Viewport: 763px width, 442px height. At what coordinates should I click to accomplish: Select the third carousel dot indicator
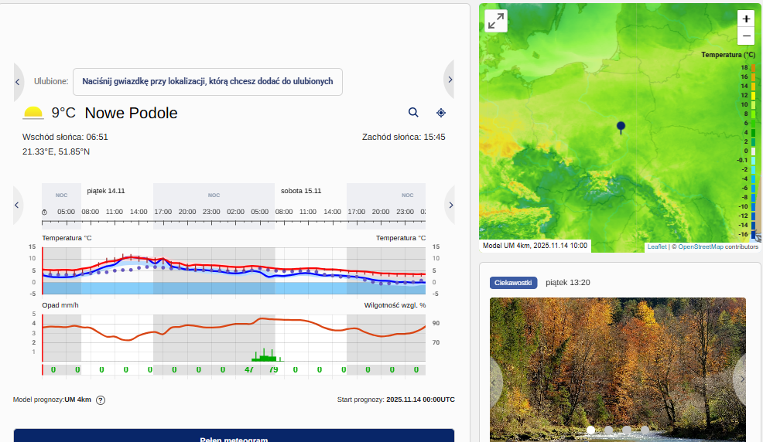click(627, 430)
